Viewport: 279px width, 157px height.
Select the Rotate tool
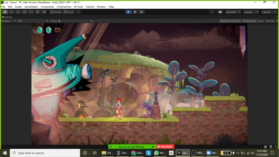pos(18,12)
